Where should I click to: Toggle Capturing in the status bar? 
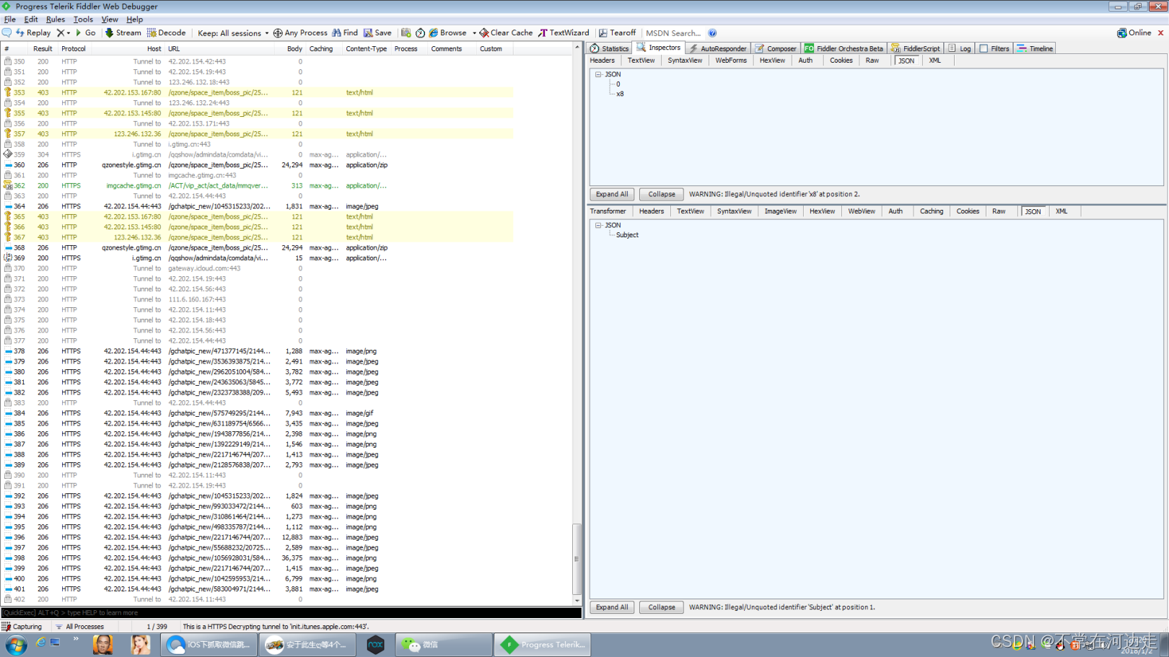22,627
